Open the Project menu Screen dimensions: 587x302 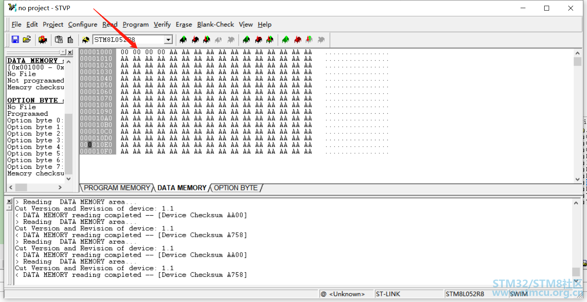(53, 24)
